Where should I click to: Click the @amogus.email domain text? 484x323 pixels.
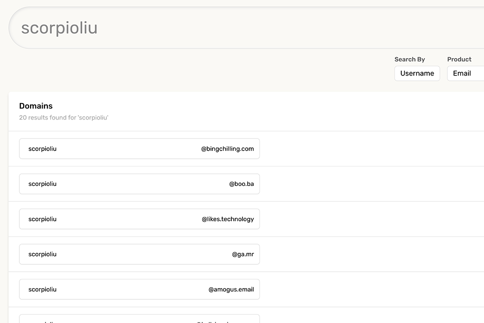click(x=231, y=290)
